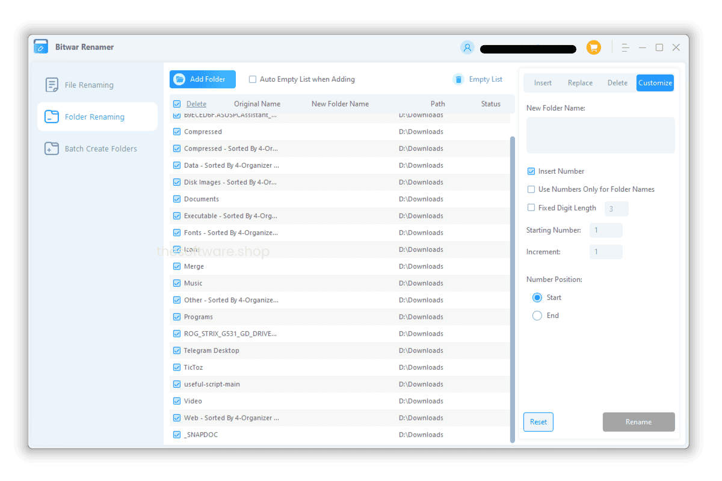Uncheck the TicToz row checkbox

[177, 367]
